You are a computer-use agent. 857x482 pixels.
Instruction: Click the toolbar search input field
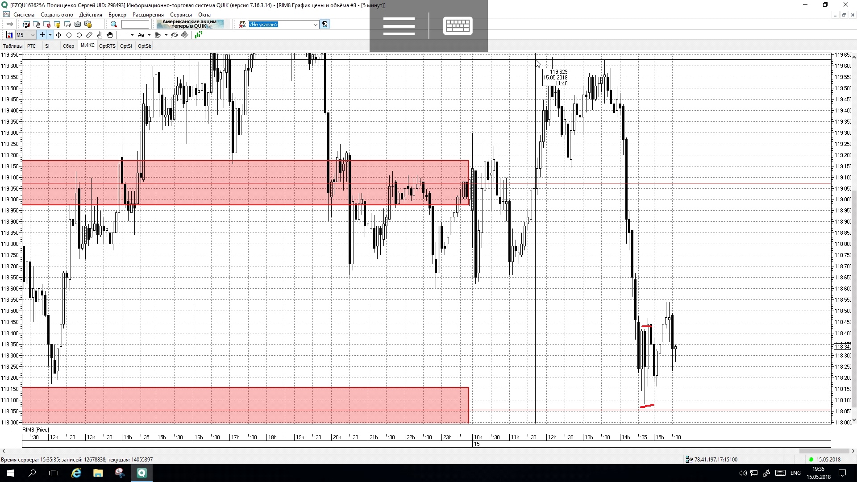(135, 25)
